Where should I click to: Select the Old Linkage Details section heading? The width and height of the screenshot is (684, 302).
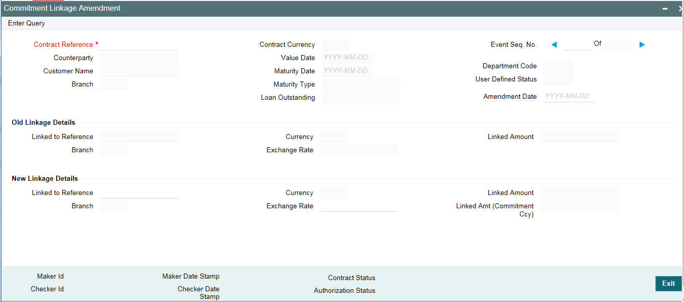pos(43,123)
